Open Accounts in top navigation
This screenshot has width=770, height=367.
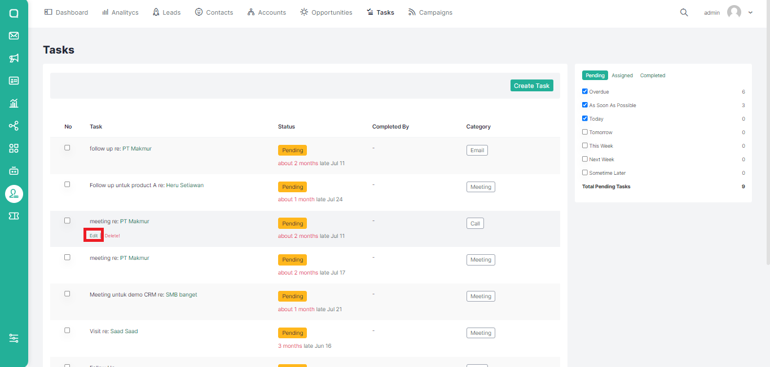(267, 12)
